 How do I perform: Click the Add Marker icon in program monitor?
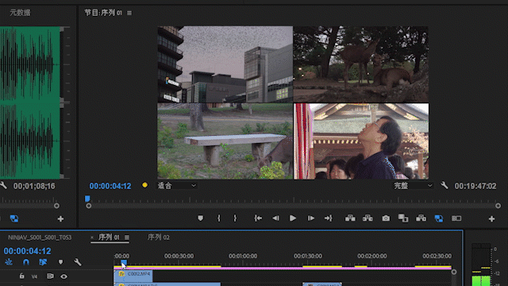pos(200,218)
